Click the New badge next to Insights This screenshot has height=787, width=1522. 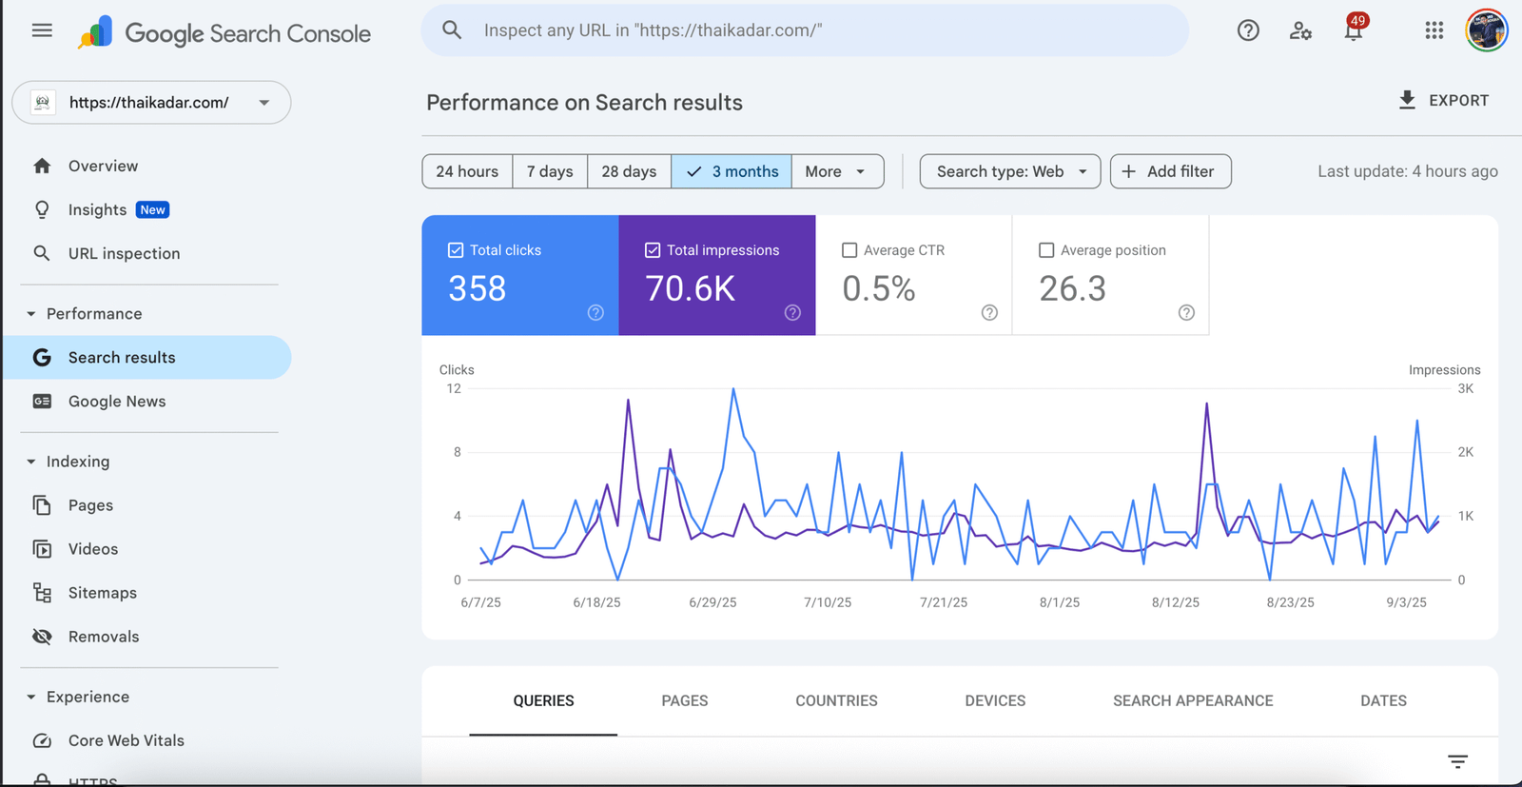coord(152,209)
